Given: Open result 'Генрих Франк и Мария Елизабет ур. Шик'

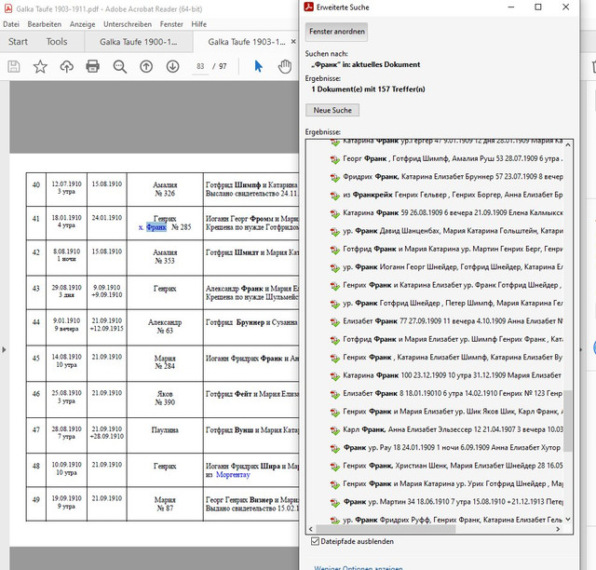Looking at the screenshot, I should tap(453, 412).
